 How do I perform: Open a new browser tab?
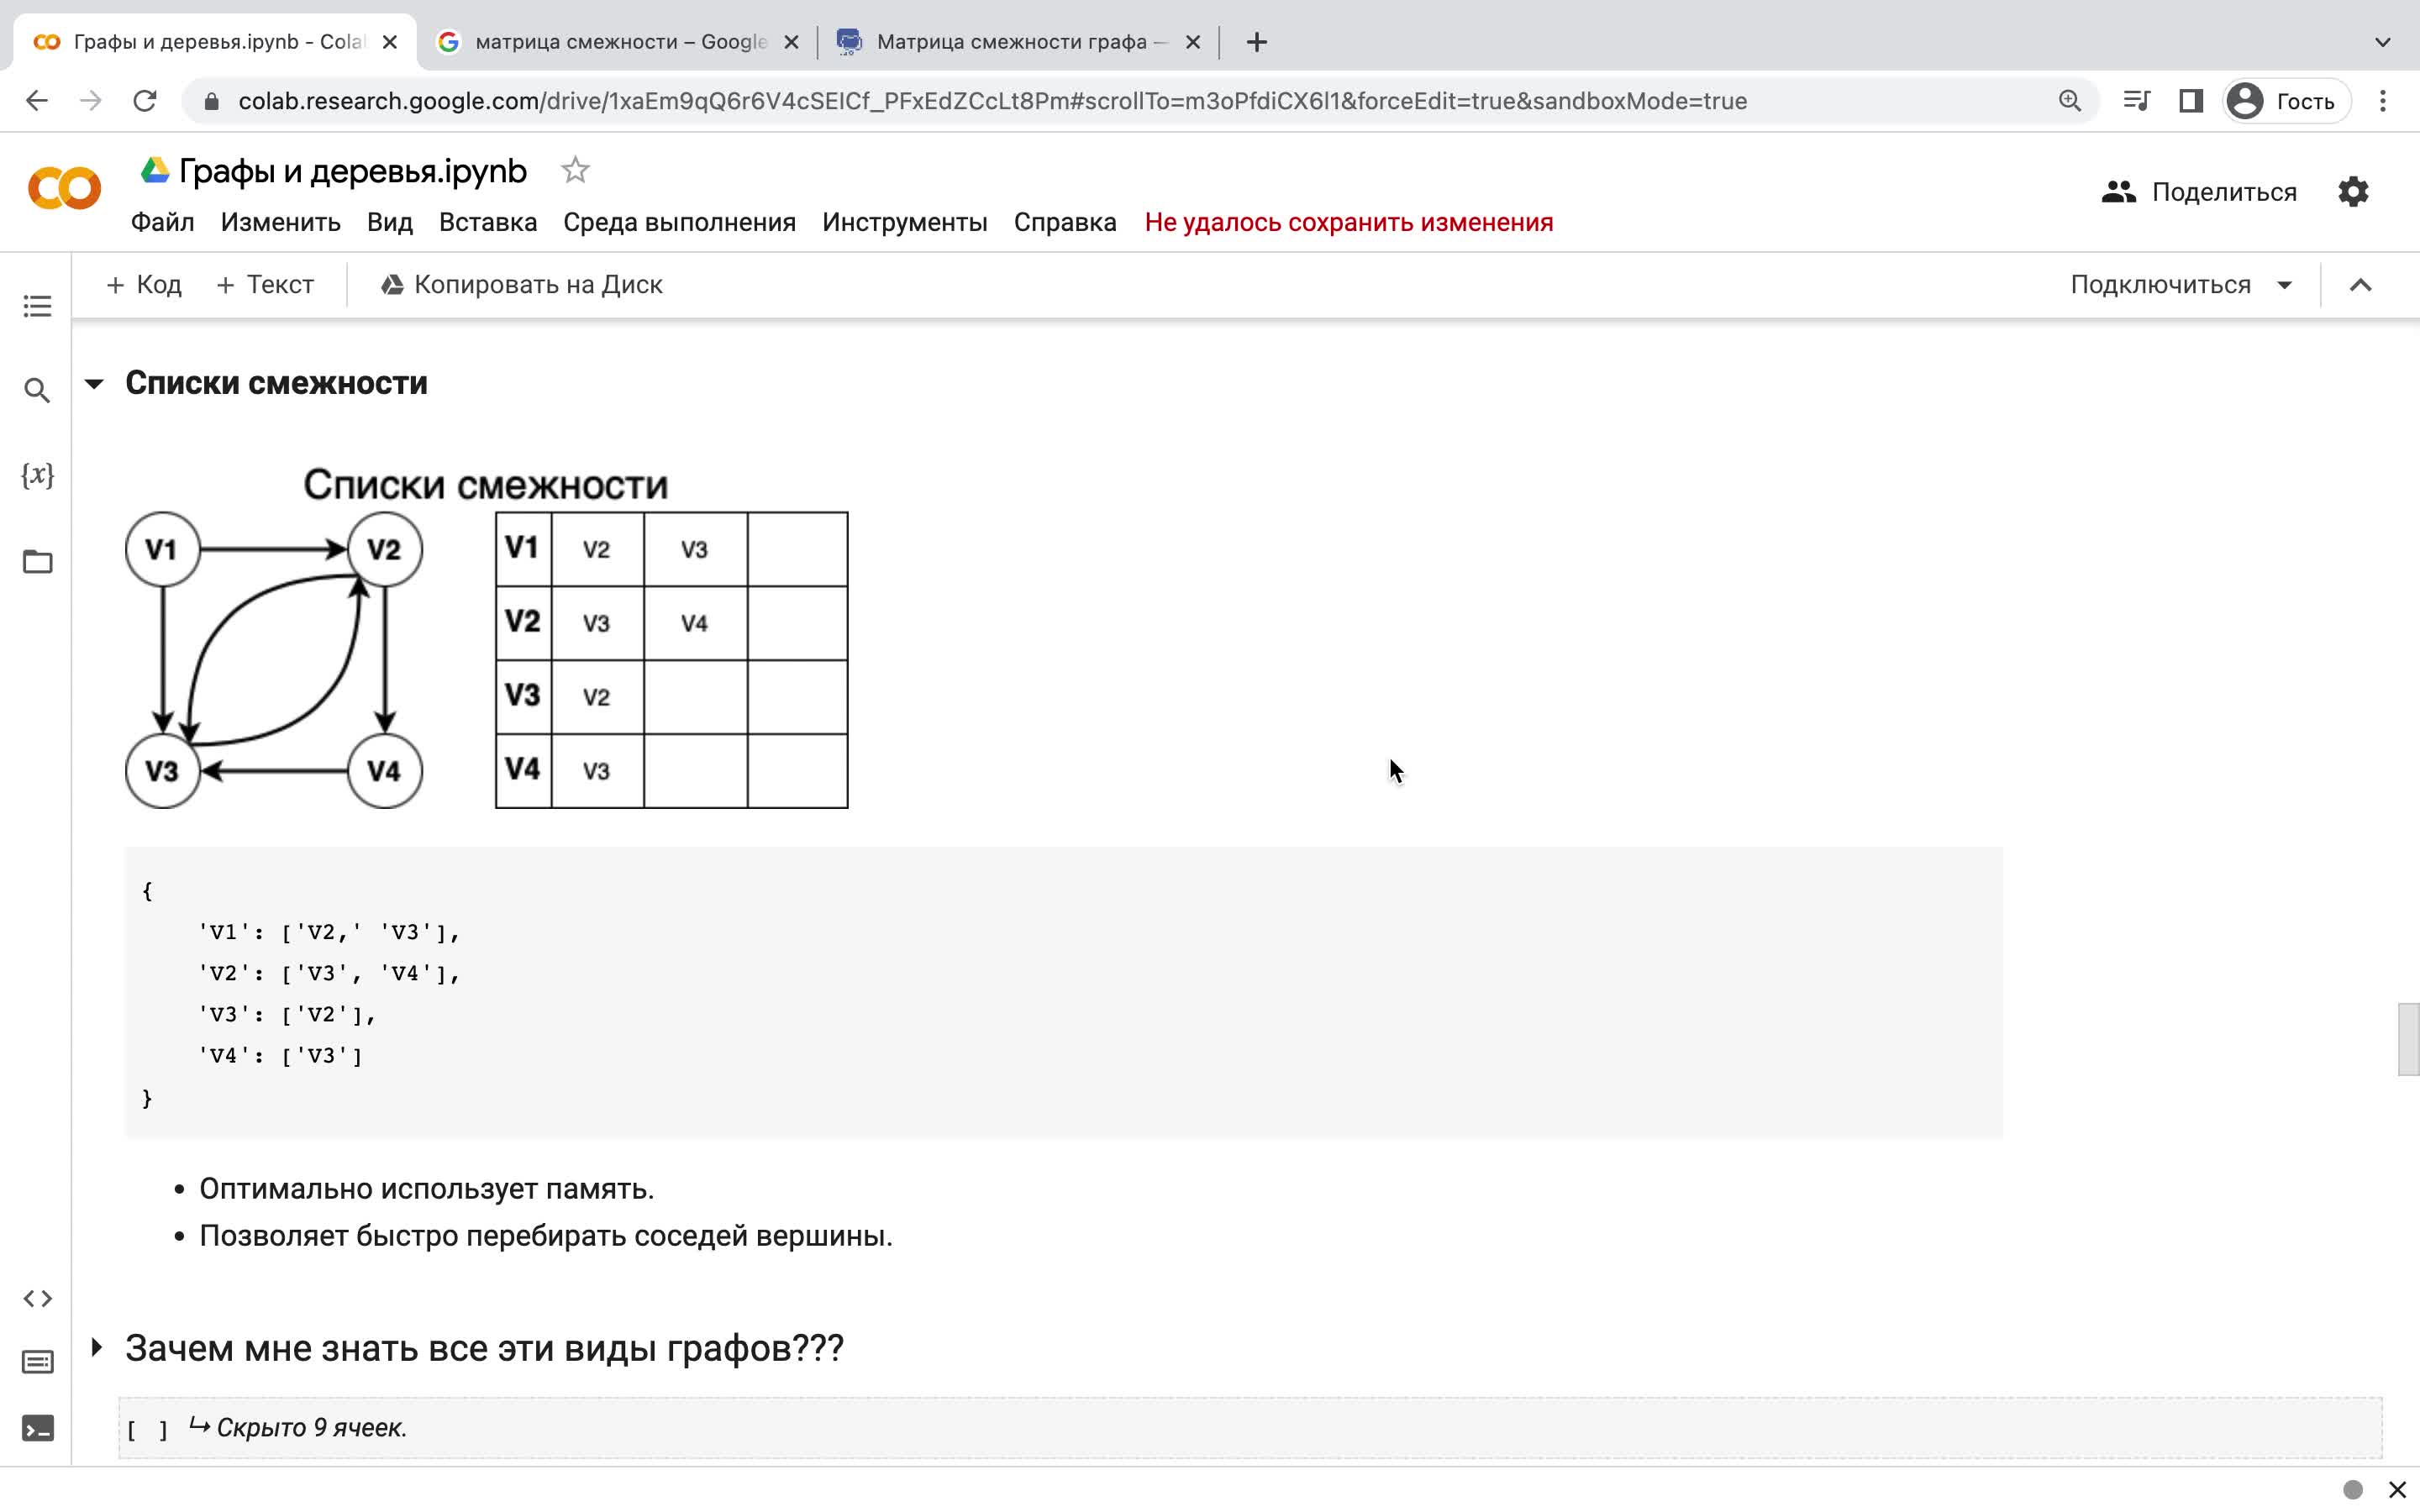(1257, 42)
